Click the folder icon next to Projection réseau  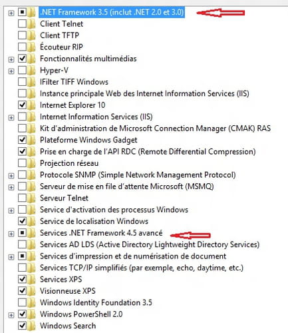32,163
